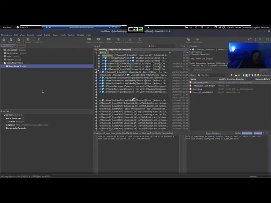The image size is (271, 203).
Task: Click the Rebase toolbar icon
Action: 267,40
